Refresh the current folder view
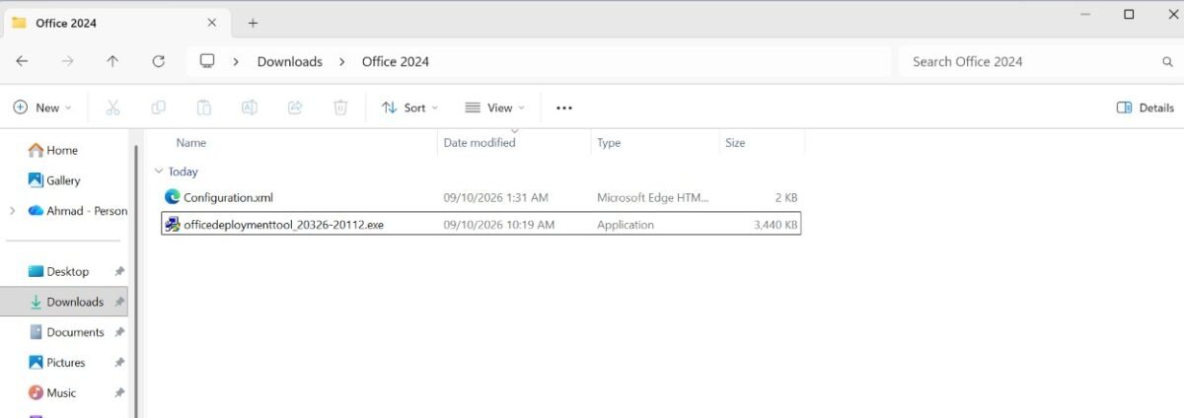Screen dimensions: 1184x418 coord(158,61)
